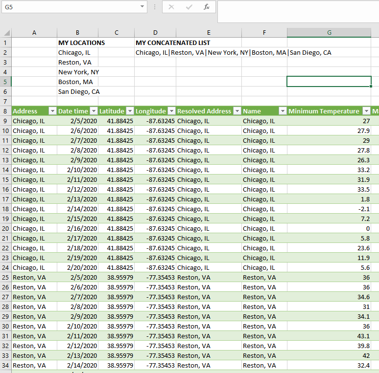Click the MY LOCATIONS heading cell
Viewport: 379px width, 373px height.
(77, 43)
